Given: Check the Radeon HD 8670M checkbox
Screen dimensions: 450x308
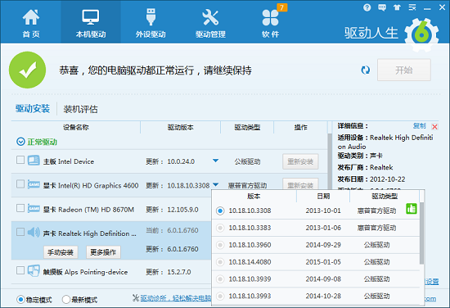Looking at the screenshot, I should (x=20, y=208).
